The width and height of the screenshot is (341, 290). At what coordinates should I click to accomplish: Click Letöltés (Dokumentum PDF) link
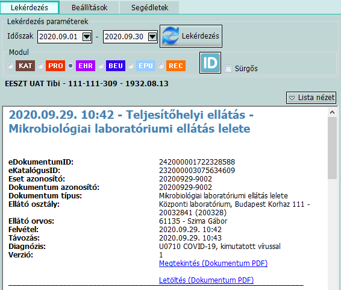[x=206, y=280]
